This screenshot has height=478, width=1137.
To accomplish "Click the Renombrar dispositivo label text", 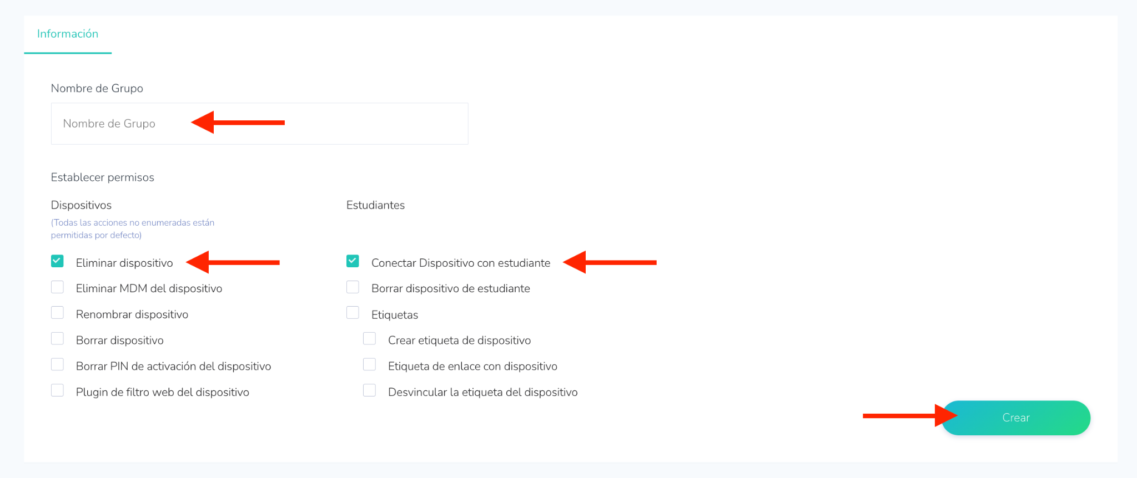I will 132,314.
